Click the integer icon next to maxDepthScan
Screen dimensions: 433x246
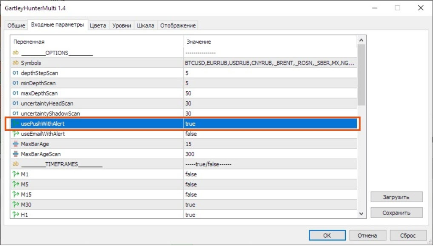point(16,93)
